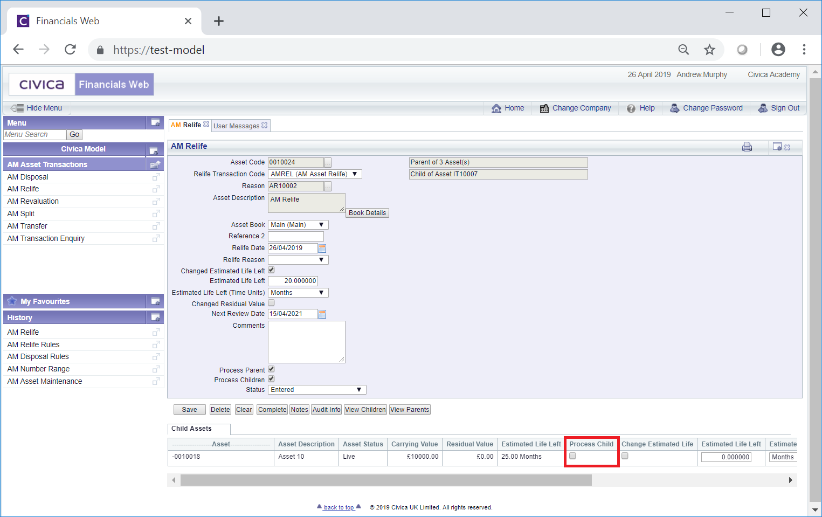Open AM Split in new window icon
The image size is (822, 517).
coord(156,213)
